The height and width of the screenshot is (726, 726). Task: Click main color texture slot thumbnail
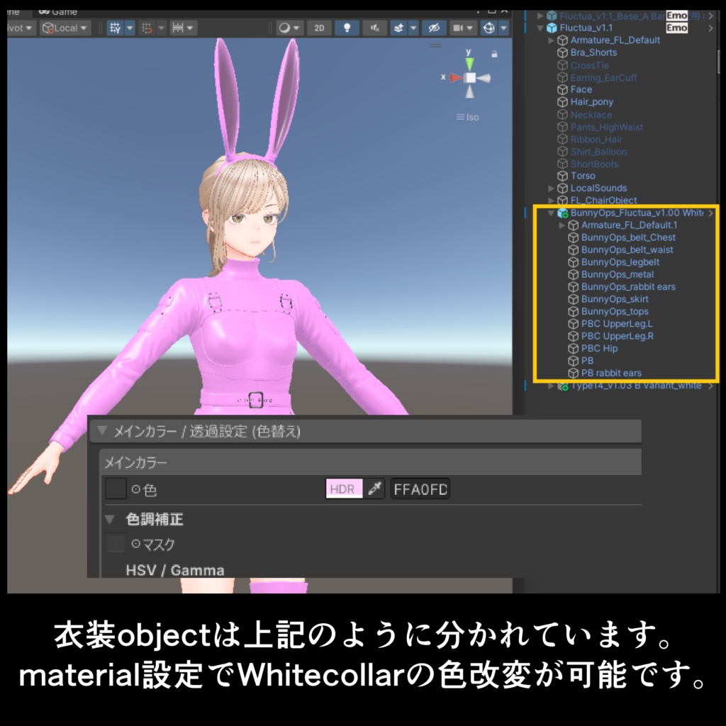point(116,489)
